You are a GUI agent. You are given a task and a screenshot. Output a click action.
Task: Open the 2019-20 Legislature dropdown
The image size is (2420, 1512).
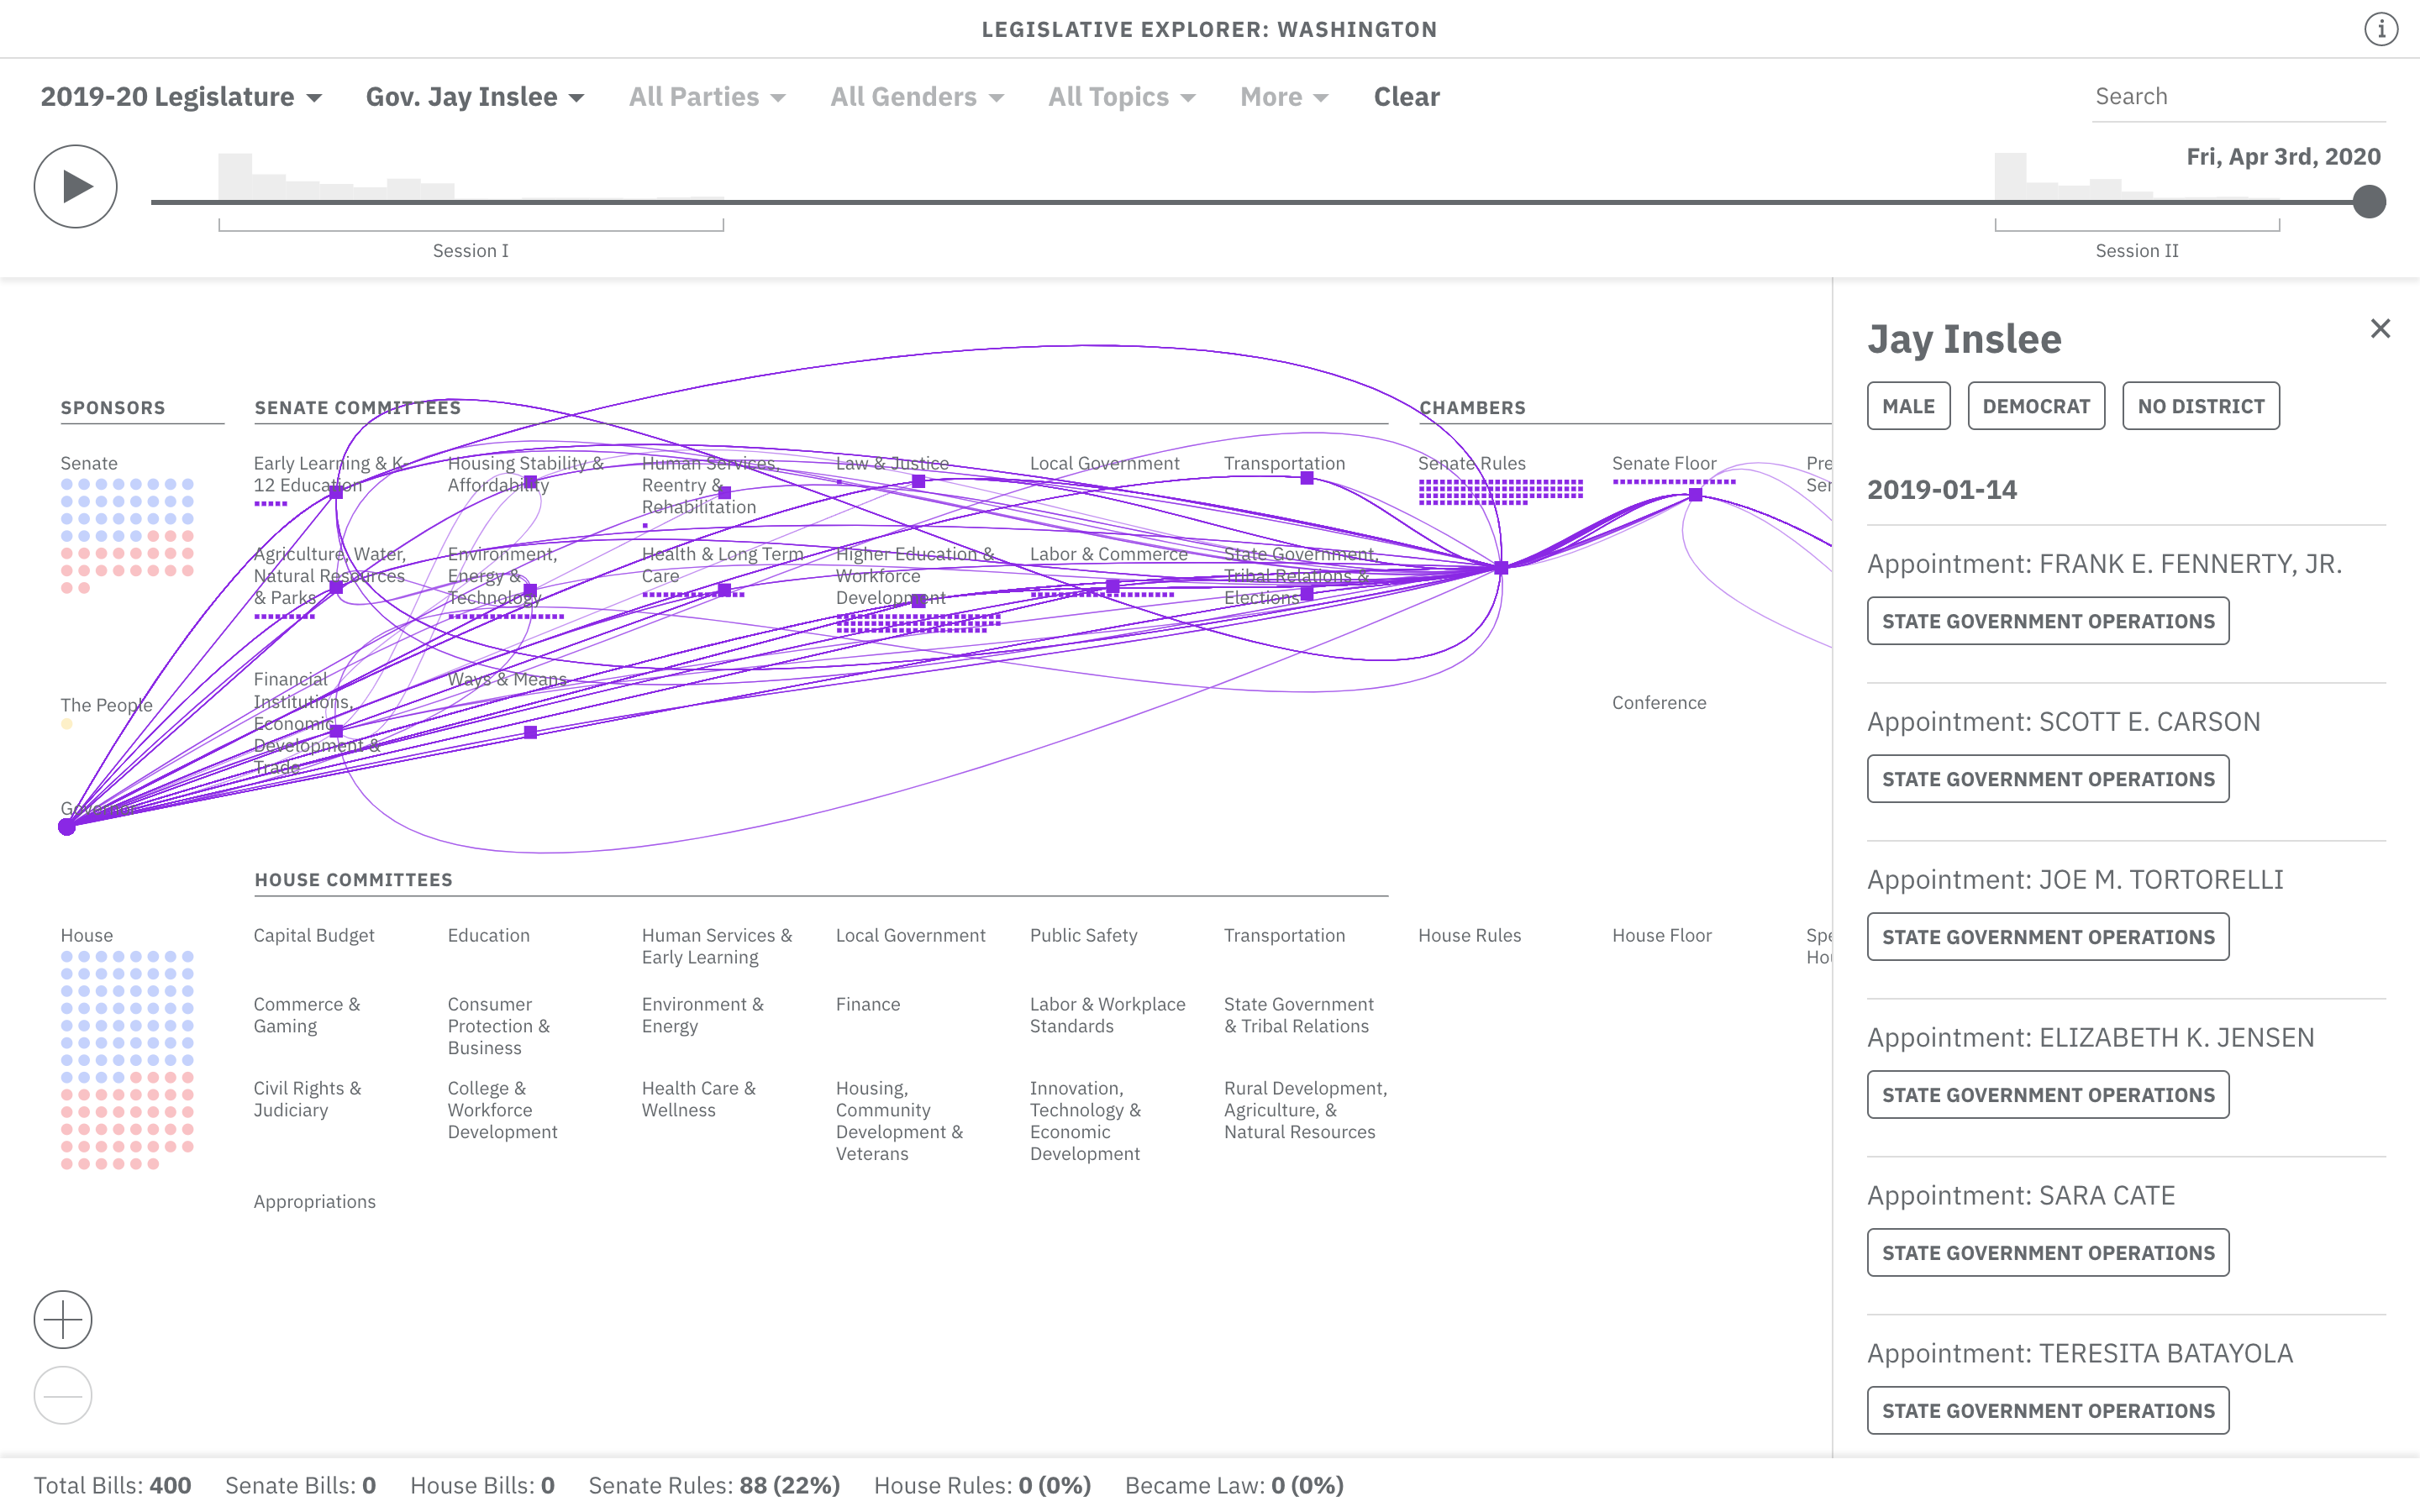pos(180,96)
